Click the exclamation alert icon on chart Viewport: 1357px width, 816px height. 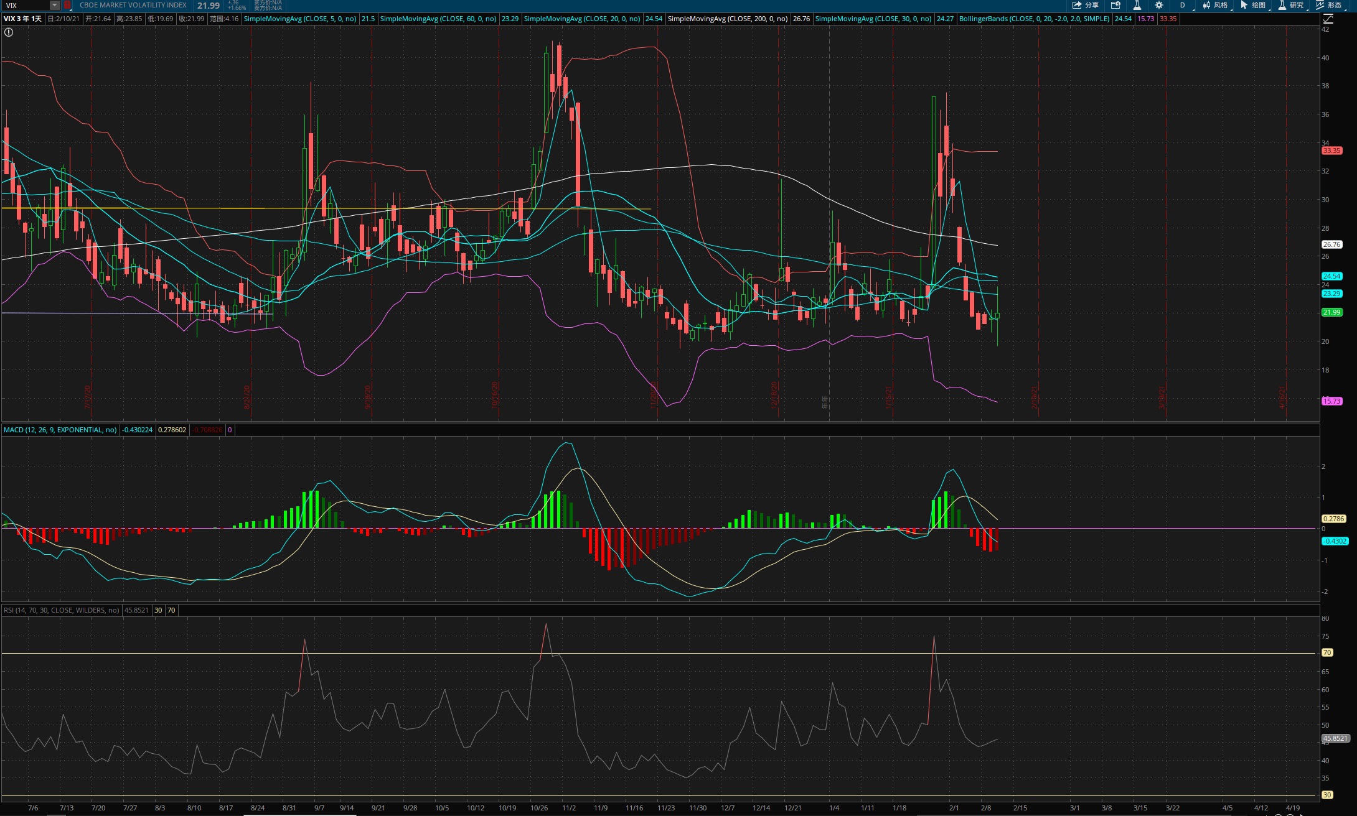9,32
